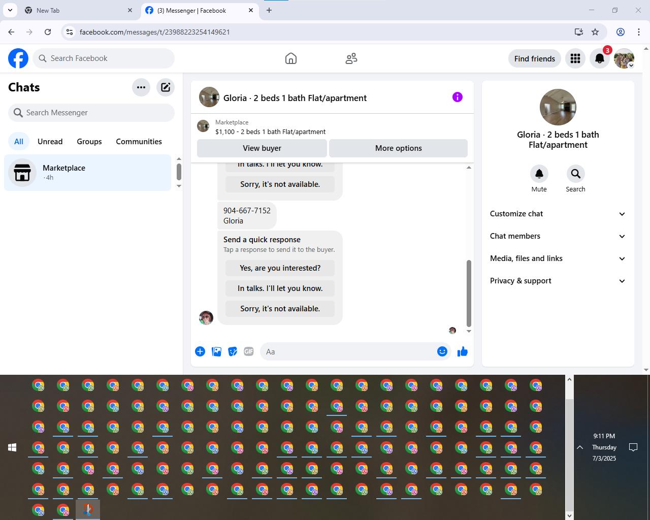
Task: Select the Communities chats filter
Action: point(139,142)
